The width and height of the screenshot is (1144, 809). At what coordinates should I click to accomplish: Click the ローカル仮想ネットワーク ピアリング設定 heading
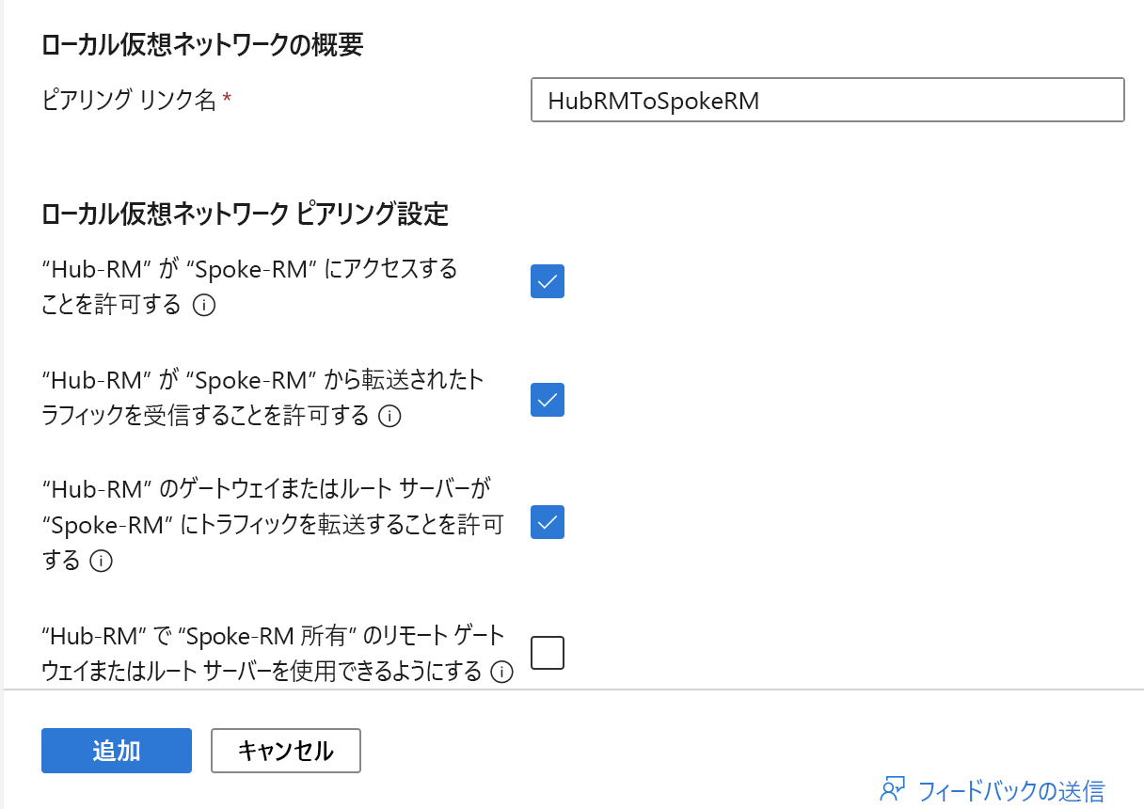click(x=246, y=214)
